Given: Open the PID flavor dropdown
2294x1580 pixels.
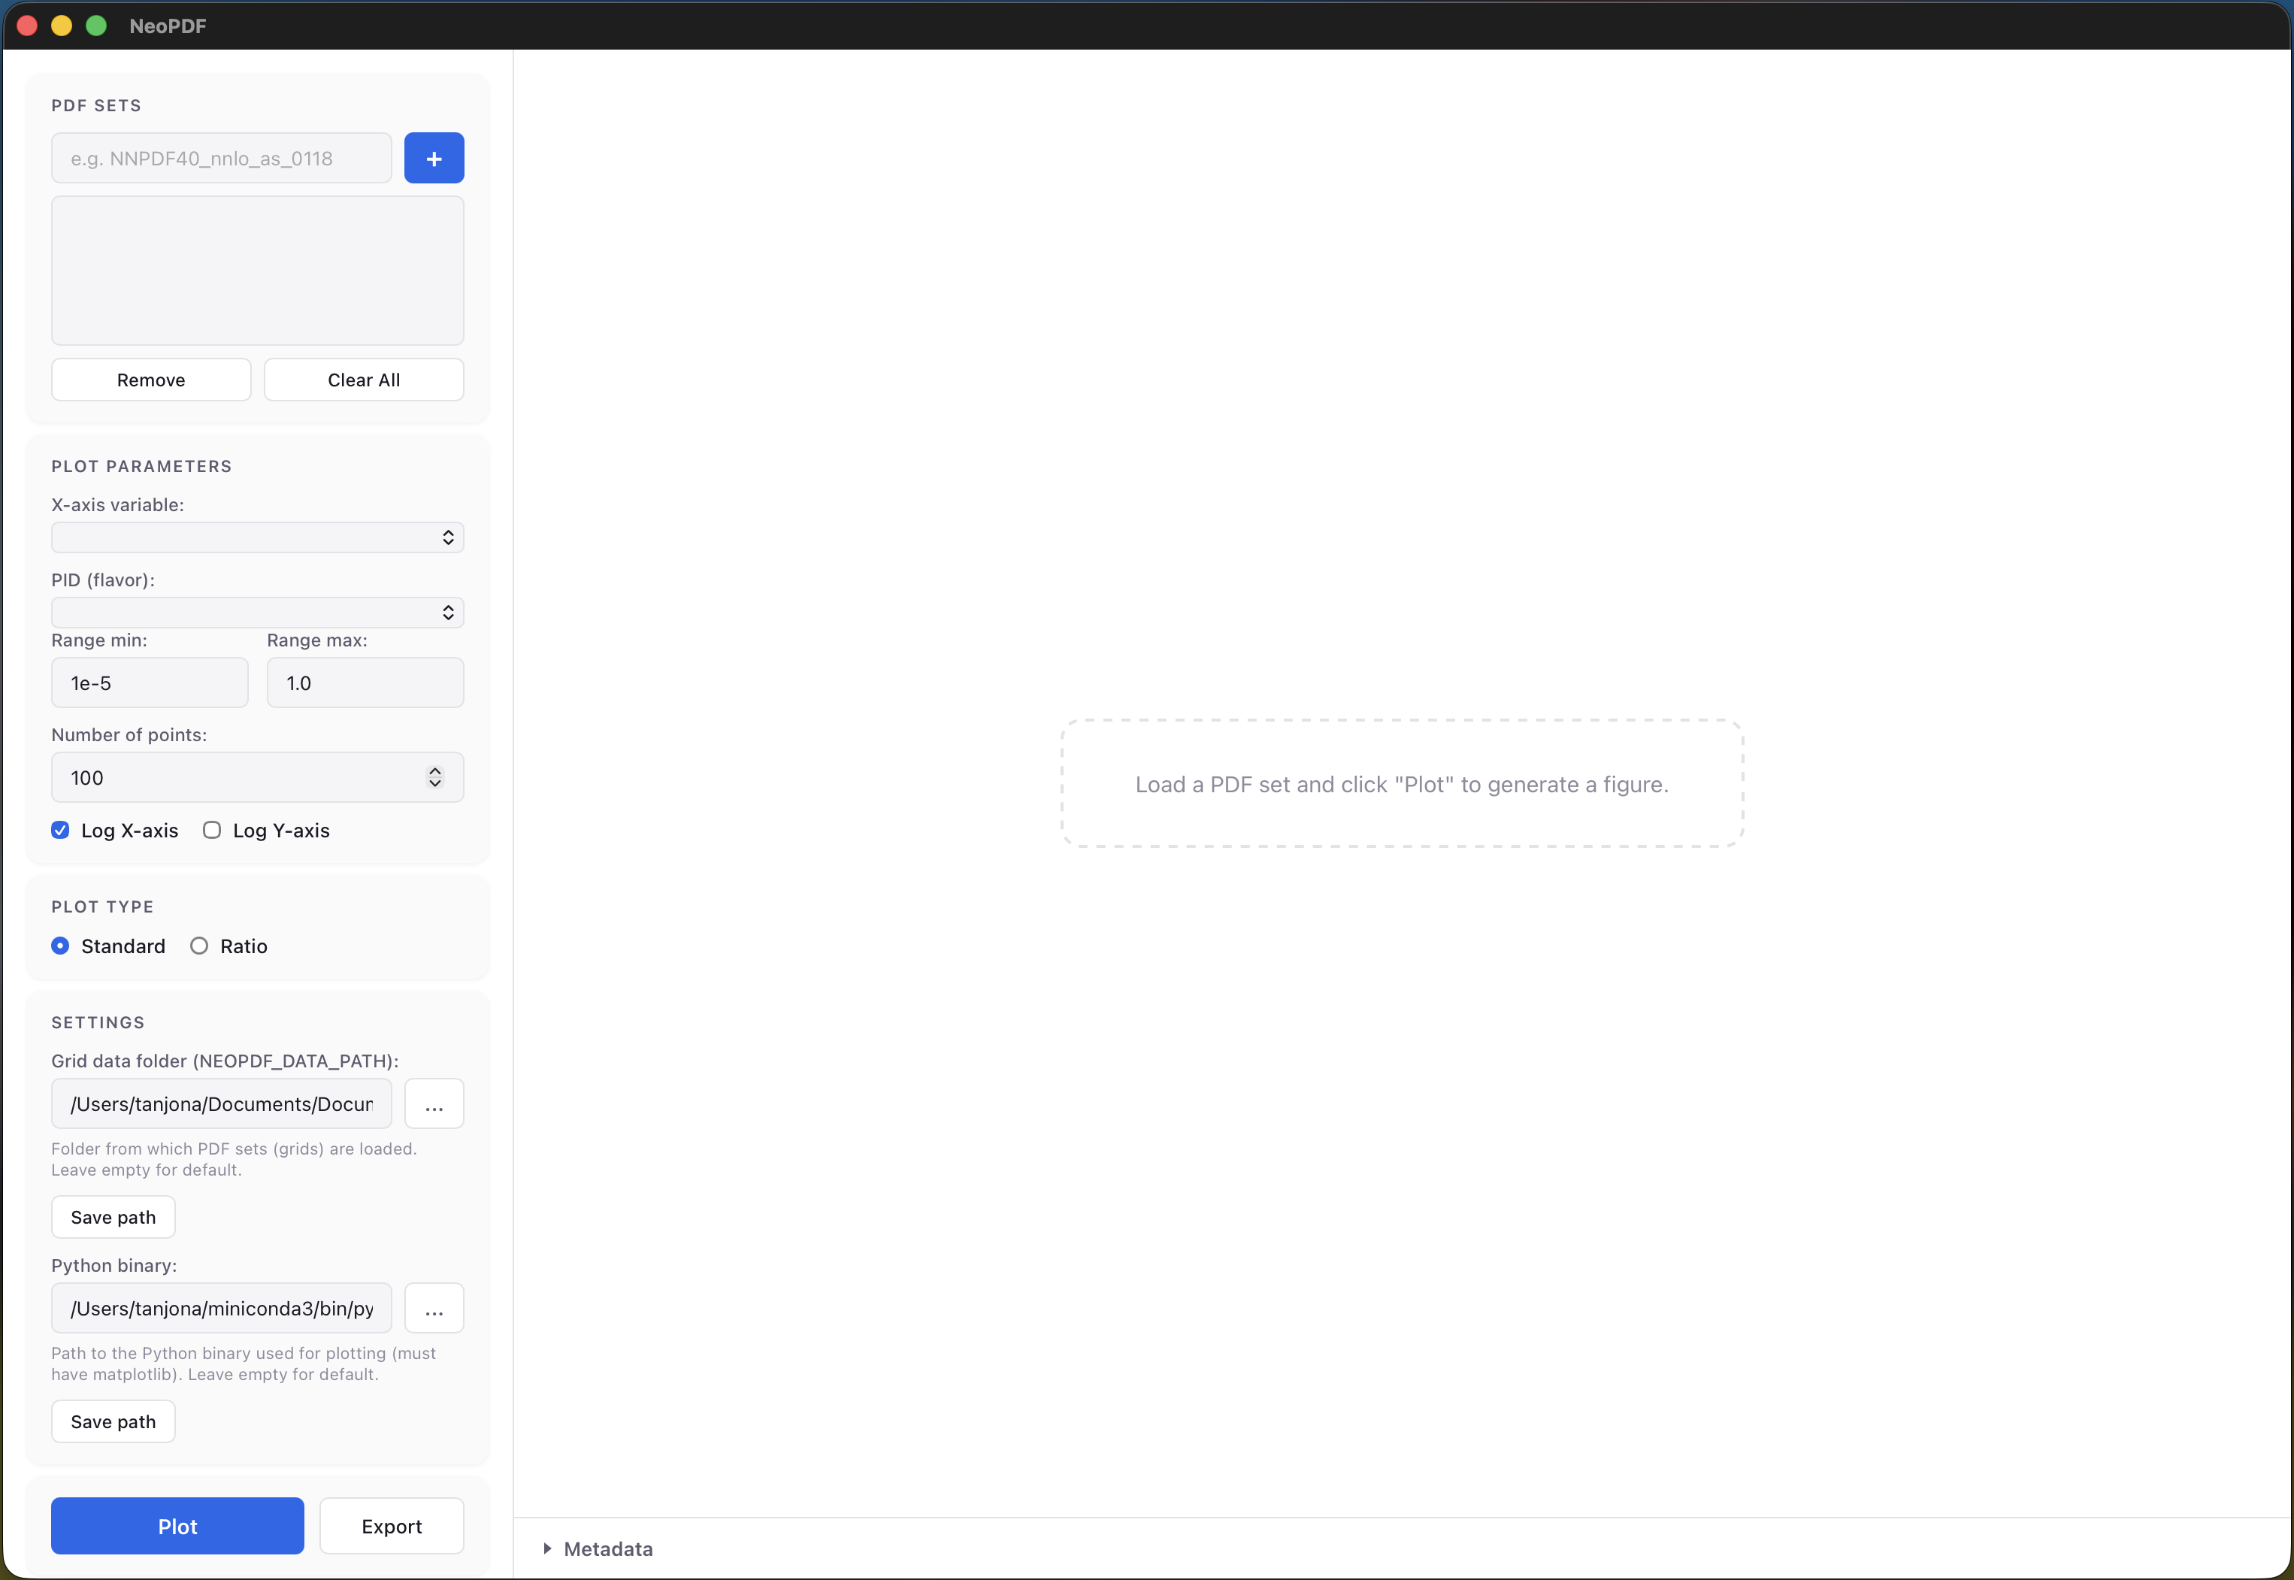Looking at the screenshot, I should (x=256, y=612).
